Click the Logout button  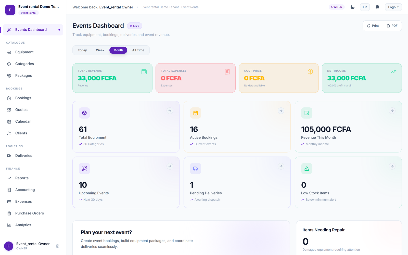point(393,7)
